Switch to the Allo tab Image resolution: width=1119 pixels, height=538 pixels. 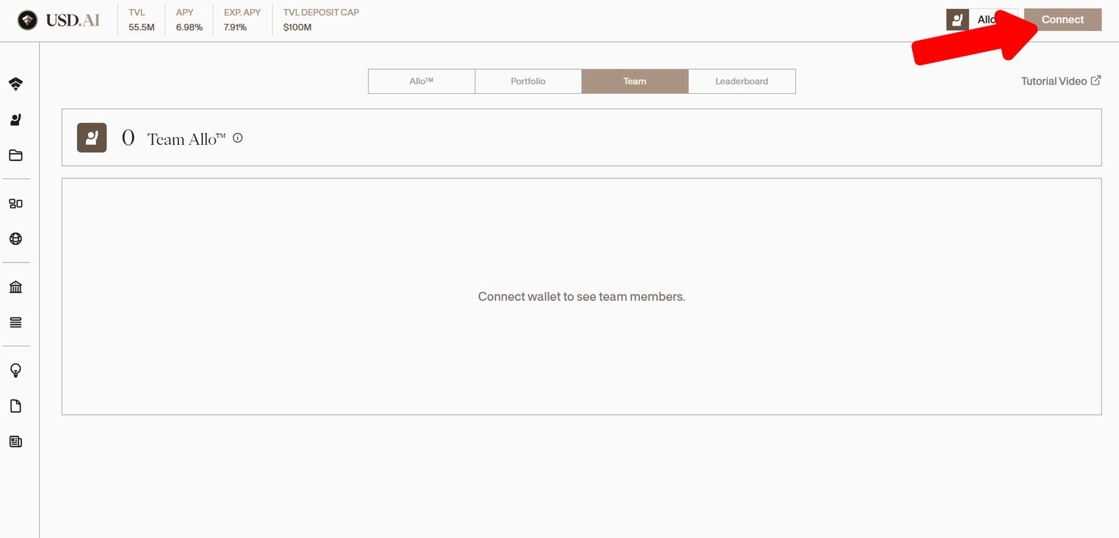(x=421, y=81)
